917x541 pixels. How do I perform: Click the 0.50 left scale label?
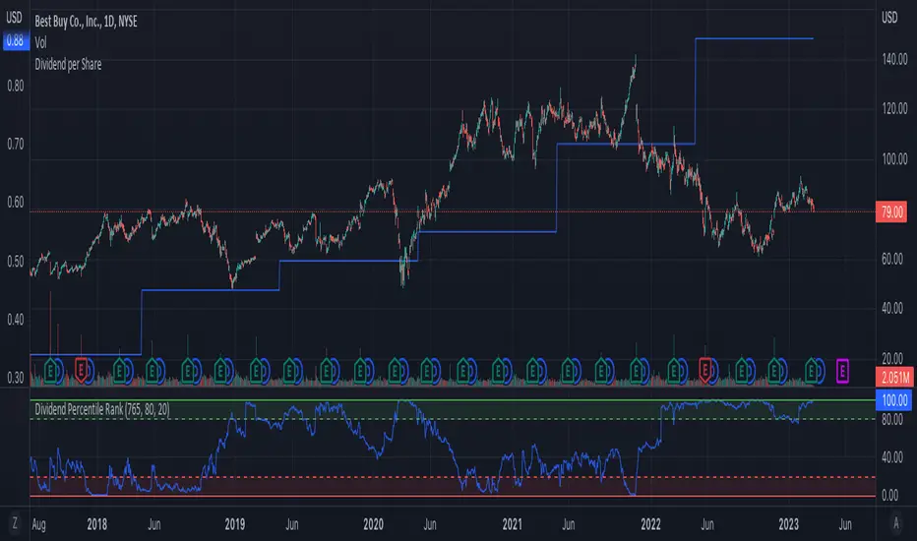coord(16,261)
